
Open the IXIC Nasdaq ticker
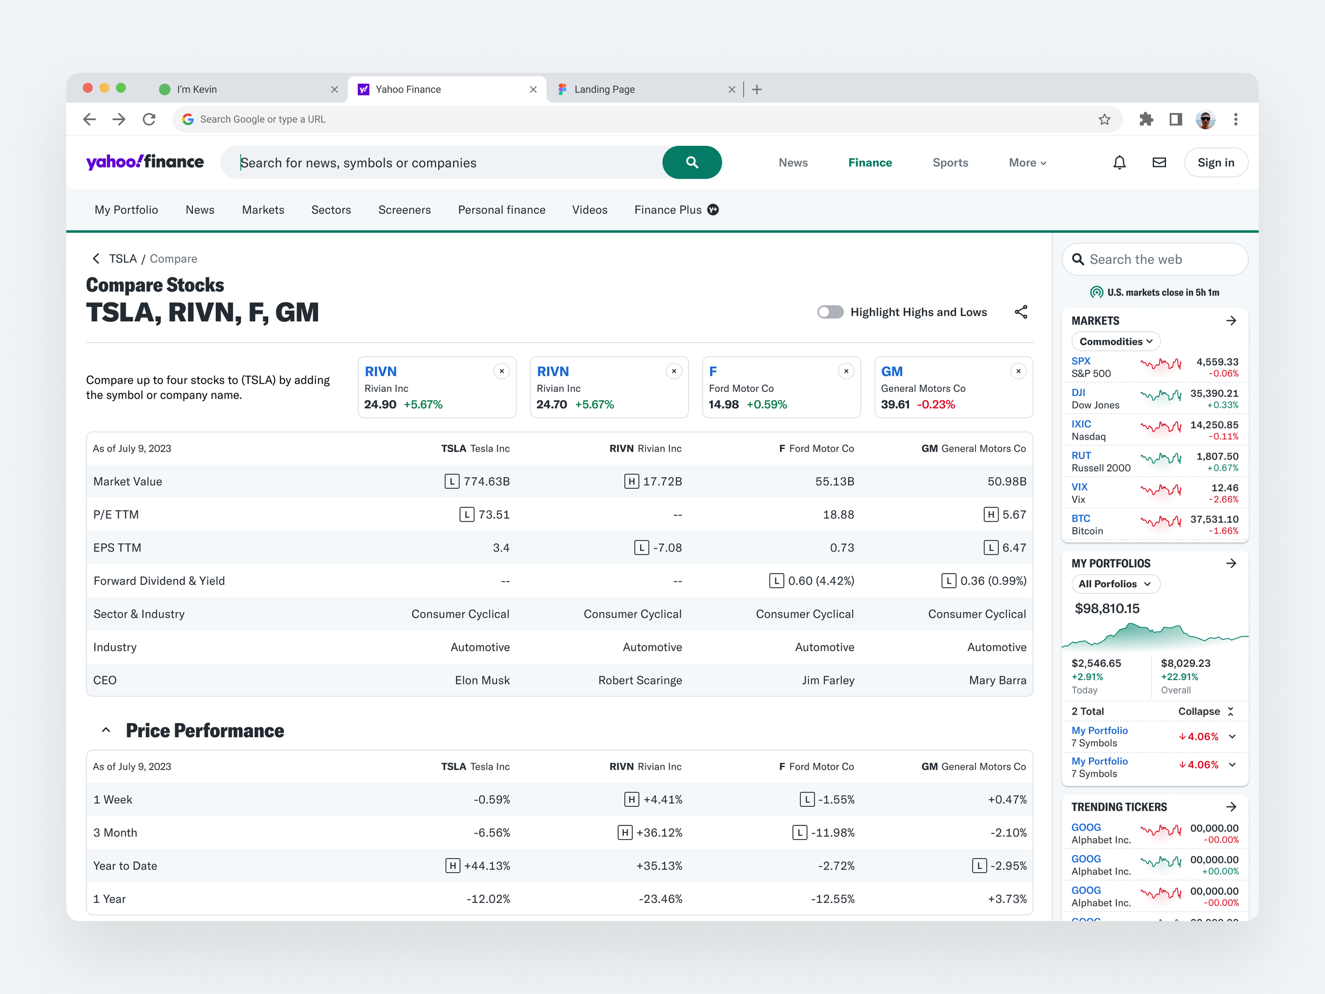[x=1154, y=430]
